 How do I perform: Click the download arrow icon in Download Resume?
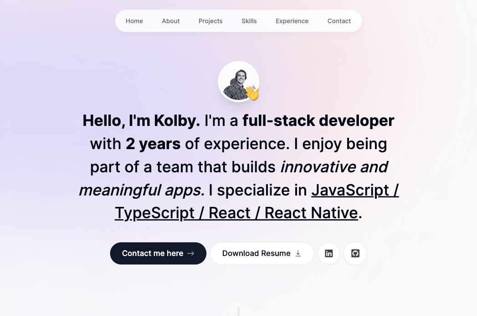click(298, 253)
